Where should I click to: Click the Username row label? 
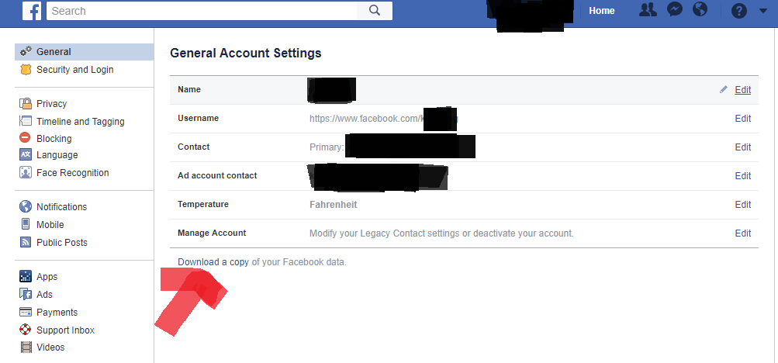(198, 118)
